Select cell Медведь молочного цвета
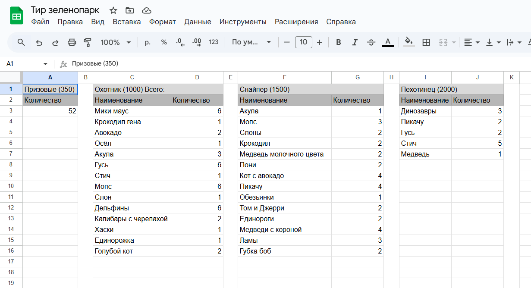Image resolution: width=531 pixels, height=288 pixels. [285, 154]
